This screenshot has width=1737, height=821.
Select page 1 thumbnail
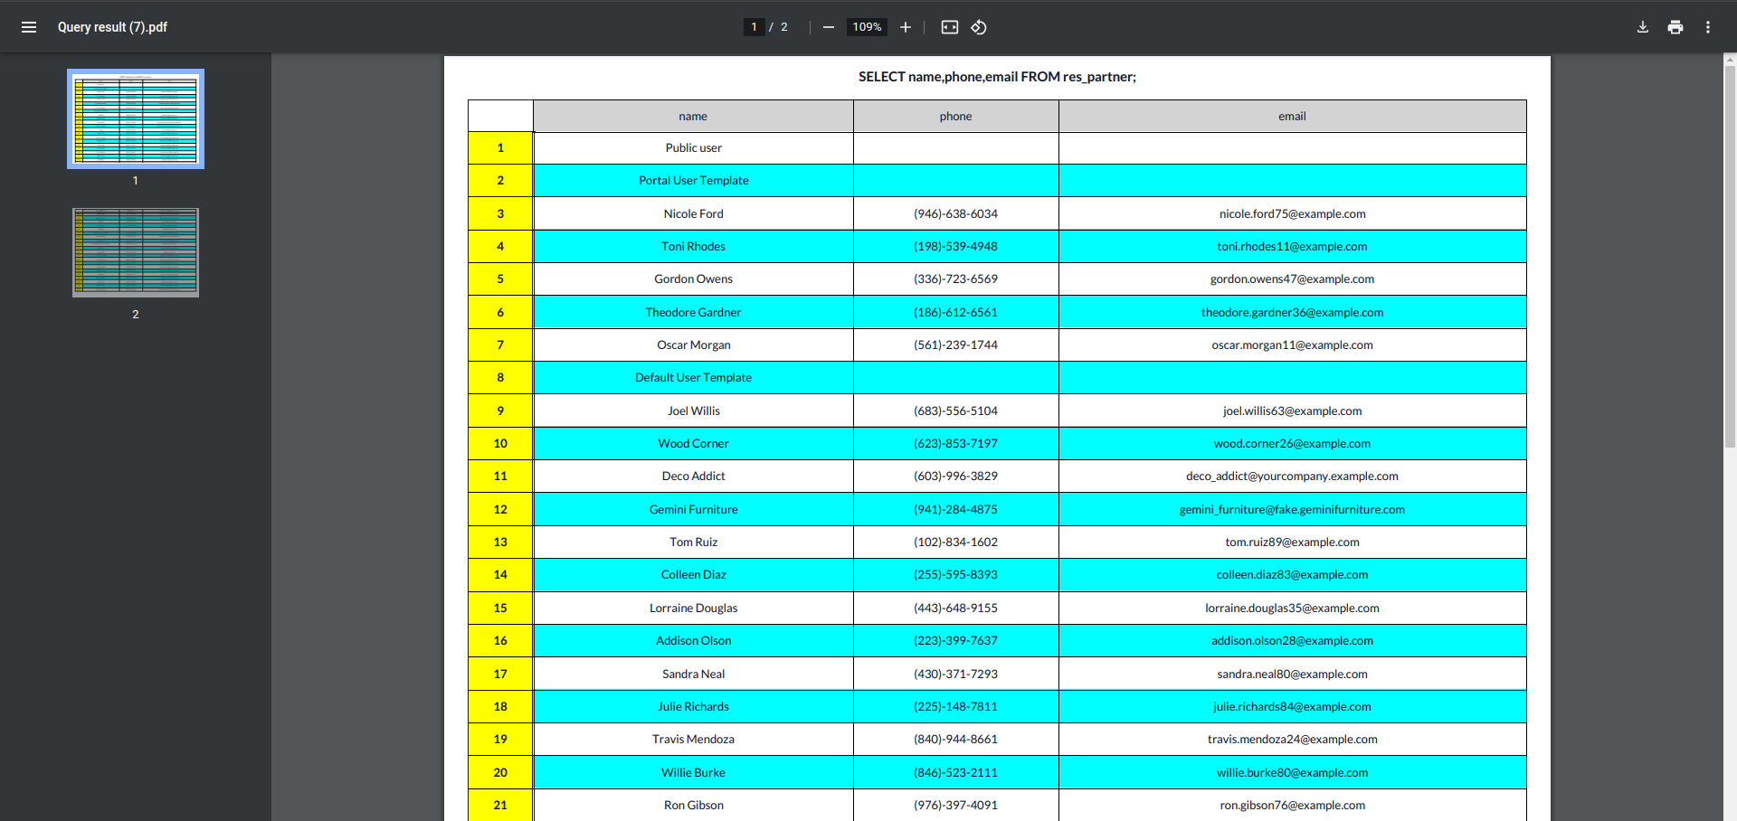coord(136,119)
